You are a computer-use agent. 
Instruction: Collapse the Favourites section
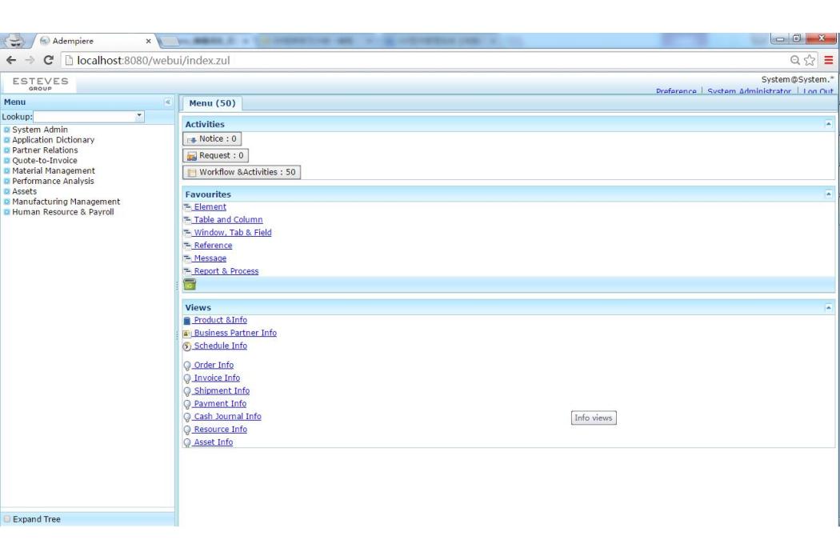[828, 194]
